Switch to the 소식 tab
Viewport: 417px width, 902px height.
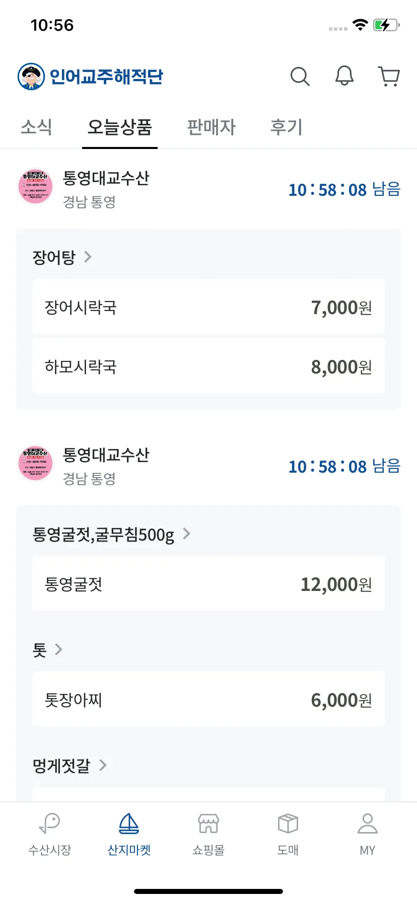pyautogui.click(x=36, y=127)
